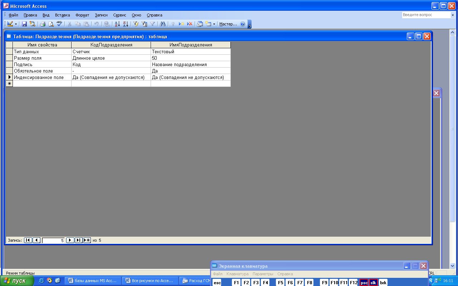
Task: Open the View button dropdown arrow
Action: click(16, 24)
